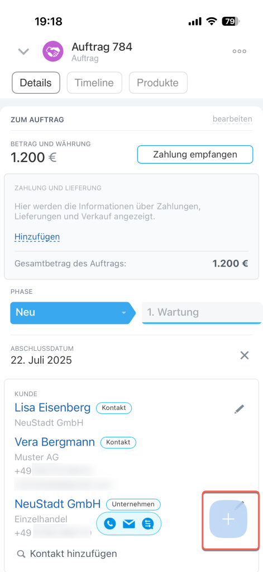Tap the Hinzufügen link in payment section

coord(37,237)
